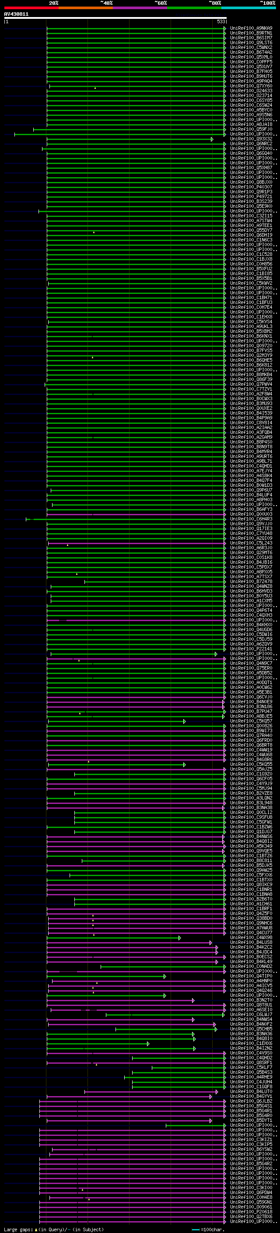Select the UniRef100_O24633 label
The width and height of the screenshot is (280, 1233).
click(x=251, y=91)
